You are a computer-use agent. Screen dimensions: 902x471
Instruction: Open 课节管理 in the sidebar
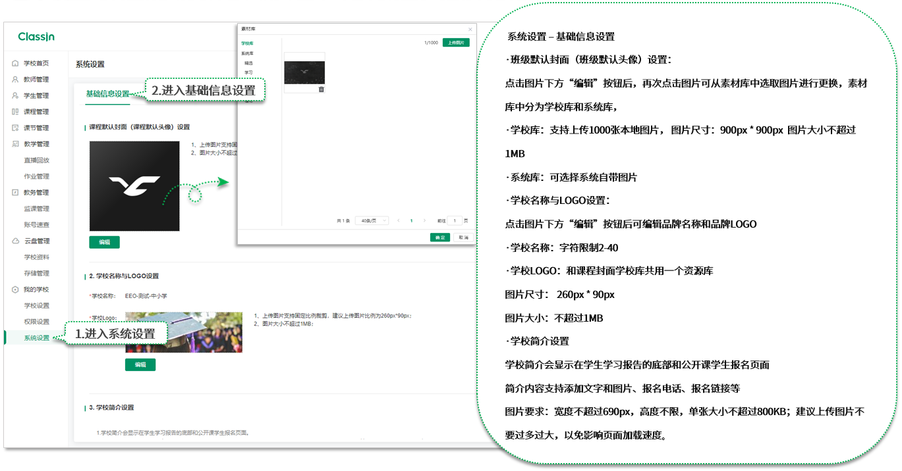pyautogui.click(x=36, y=128)
